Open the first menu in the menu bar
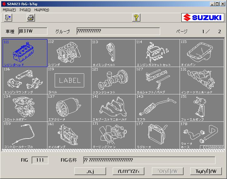 pos(9,10)
